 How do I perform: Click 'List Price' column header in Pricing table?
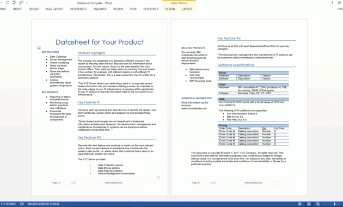click(279, 129)
